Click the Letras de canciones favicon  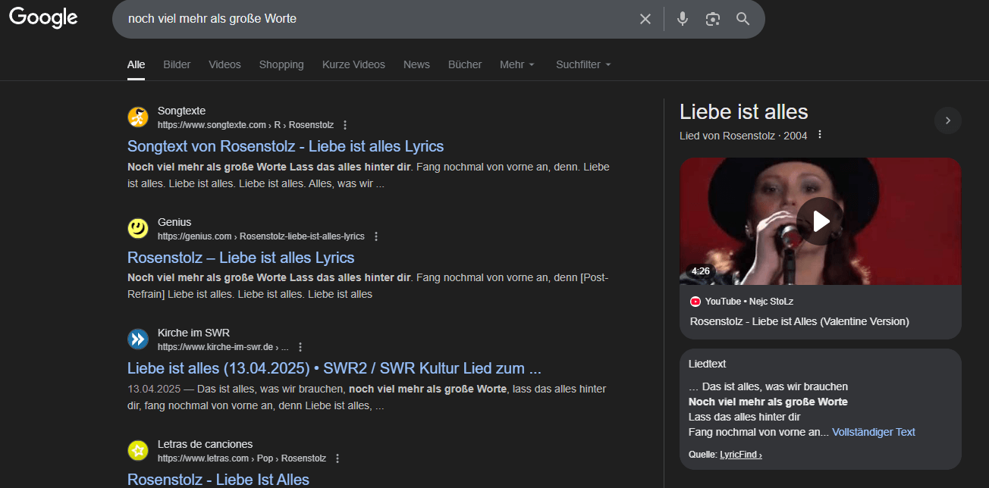[x=138, y=450]
